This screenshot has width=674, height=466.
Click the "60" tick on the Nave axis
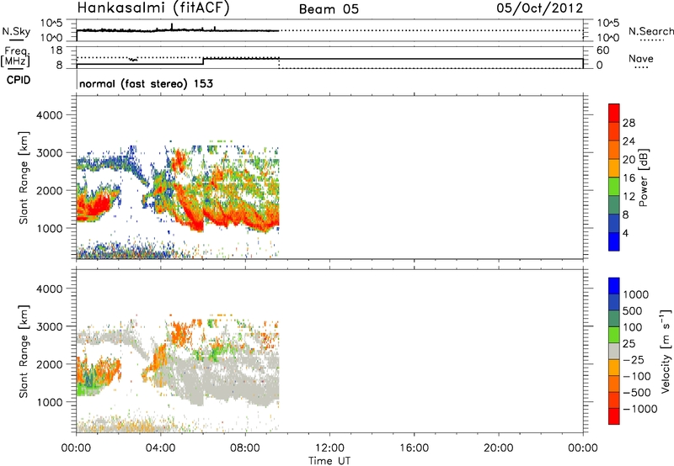pyautogui.click(x=603, y=50)
